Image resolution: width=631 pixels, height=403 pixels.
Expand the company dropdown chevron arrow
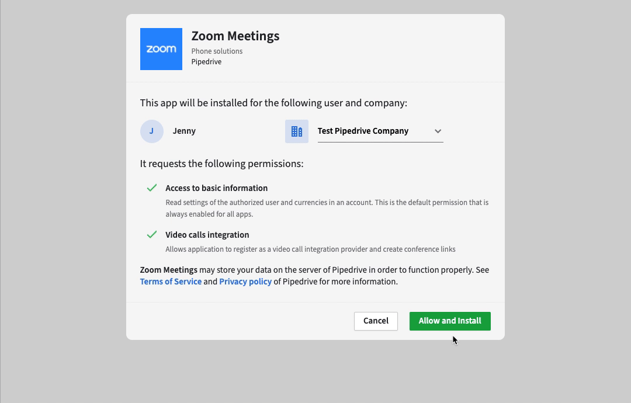point(438,131)
